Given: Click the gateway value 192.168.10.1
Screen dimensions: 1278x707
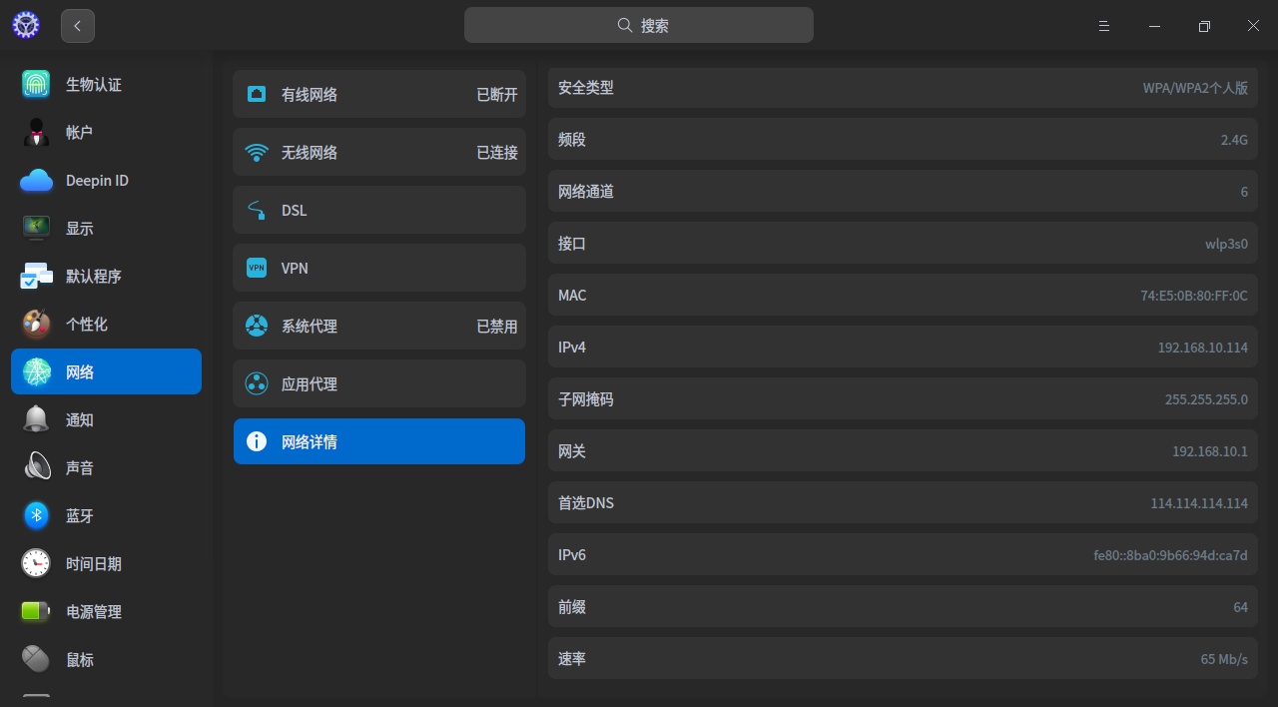Looking at the screenshot, I should click(x=1210, y=451).
